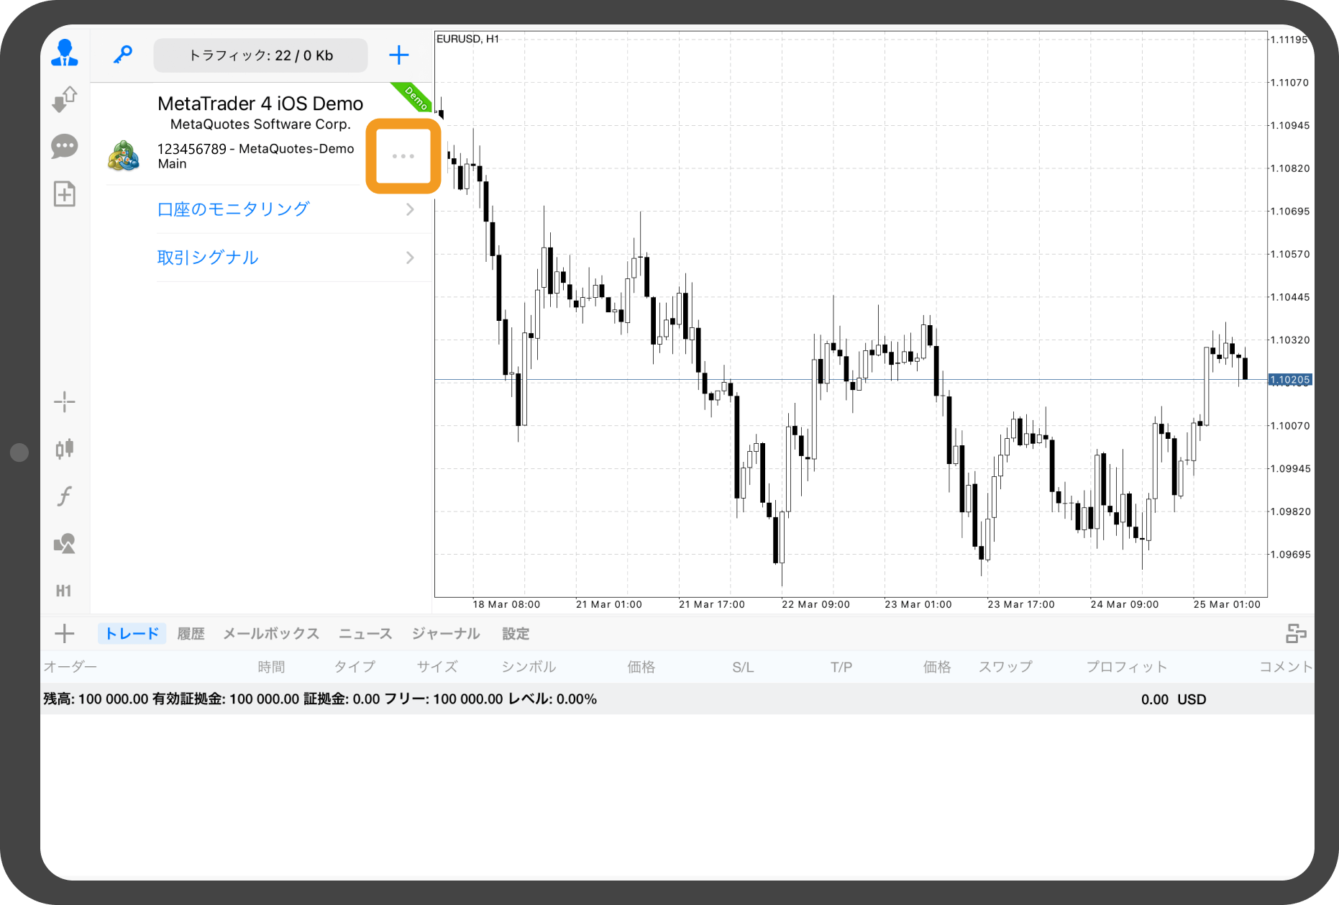Open the indicators function icon
Viewport: 1339px width, 905px height.
pos(65,496)
